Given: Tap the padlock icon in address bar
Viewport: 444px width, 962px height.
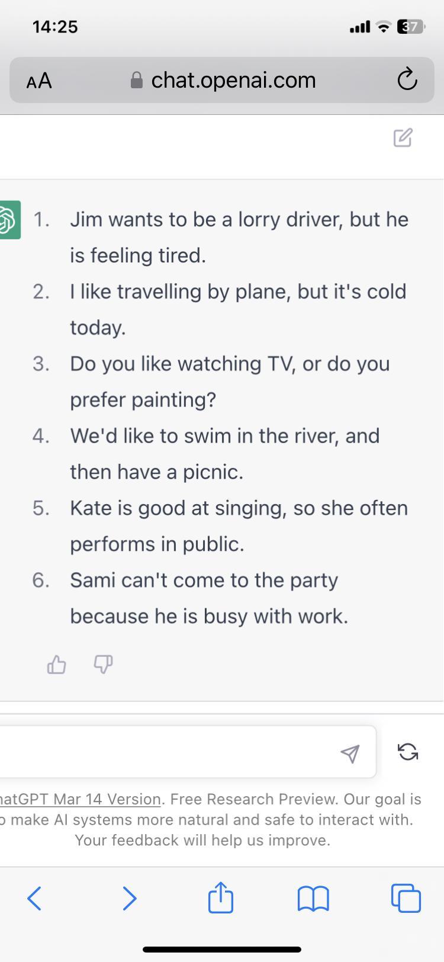Looking at the screenshot, I should click(x=137, y=80).
